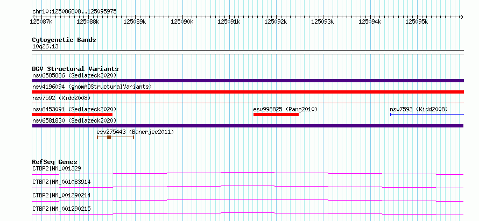Click the 125094k ruler tick label

tap(370, 22)
